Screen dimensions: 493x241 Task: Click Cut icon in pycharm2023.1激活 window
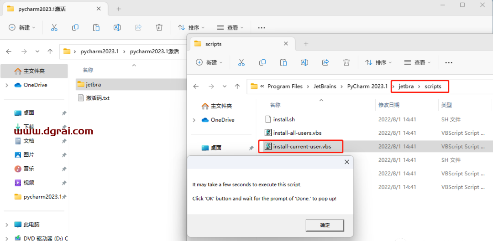(54, 28)
